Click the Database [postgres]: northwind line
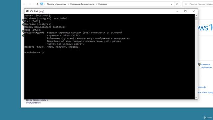The height and width of the screenshot is (120, 213). [46, 18]
